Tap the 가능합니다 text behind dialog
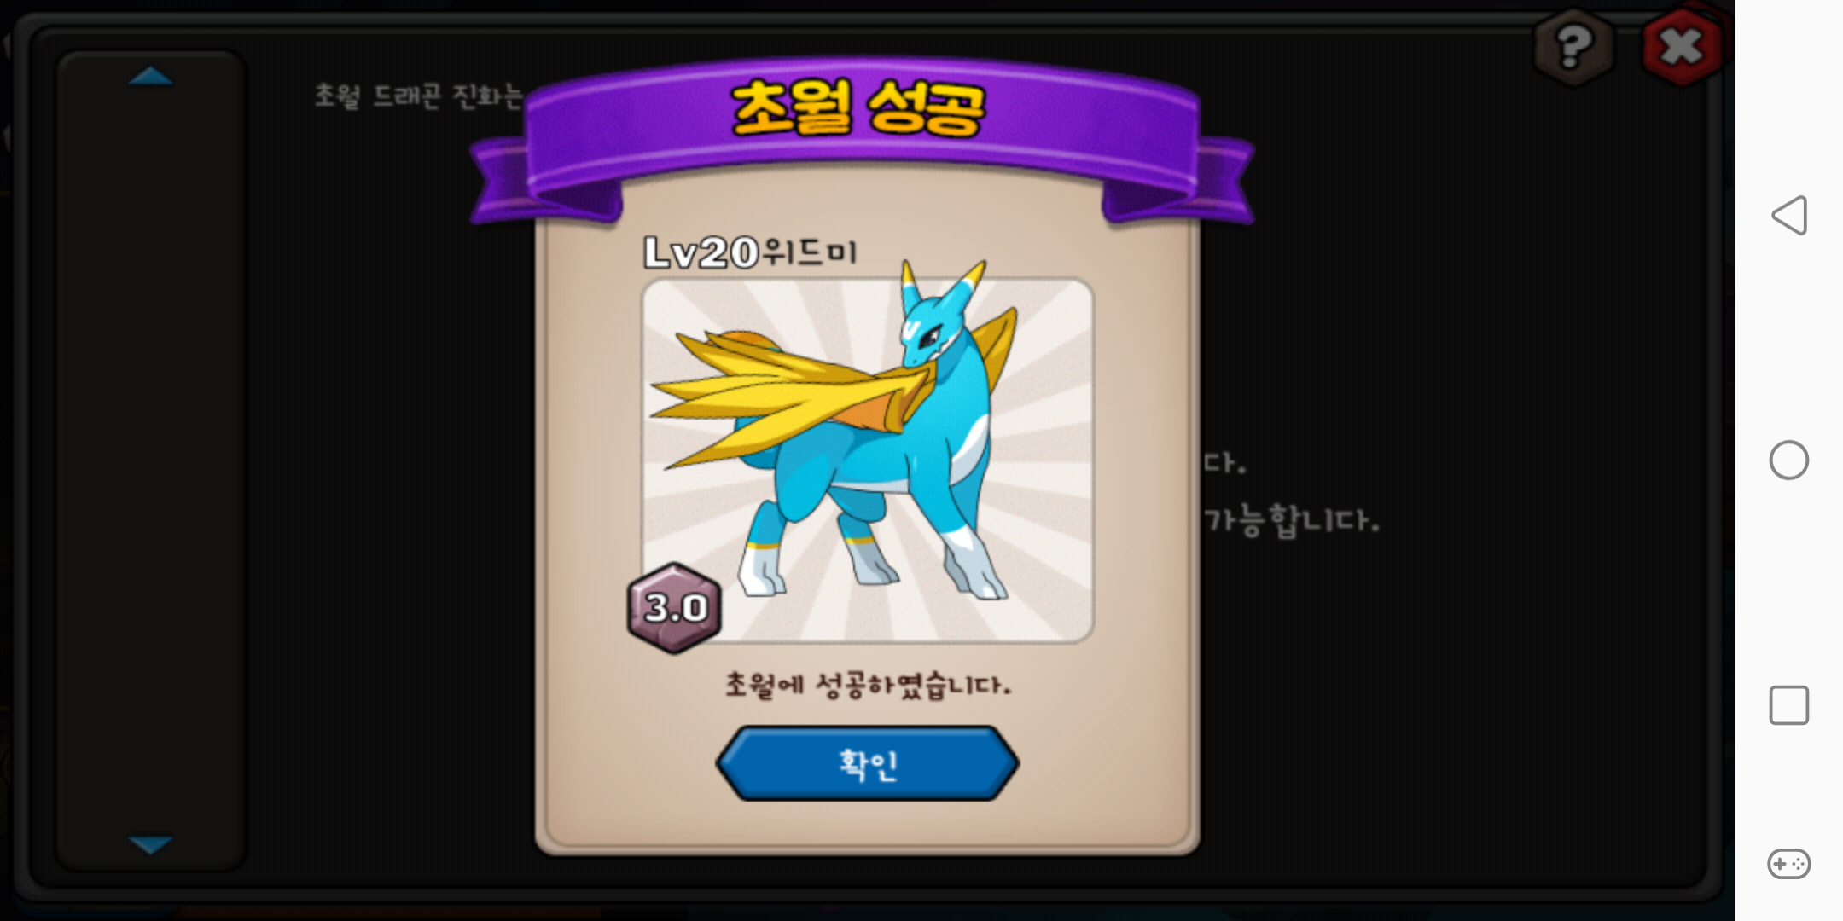 (x=1292, y=520)
